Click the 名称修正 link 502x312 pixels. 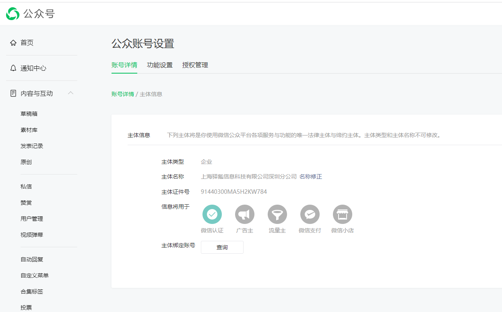(x=311, y=177)
